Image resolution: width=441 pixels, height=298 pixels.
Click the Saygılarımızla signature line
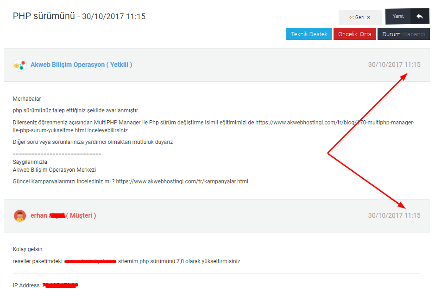(30, 162)
